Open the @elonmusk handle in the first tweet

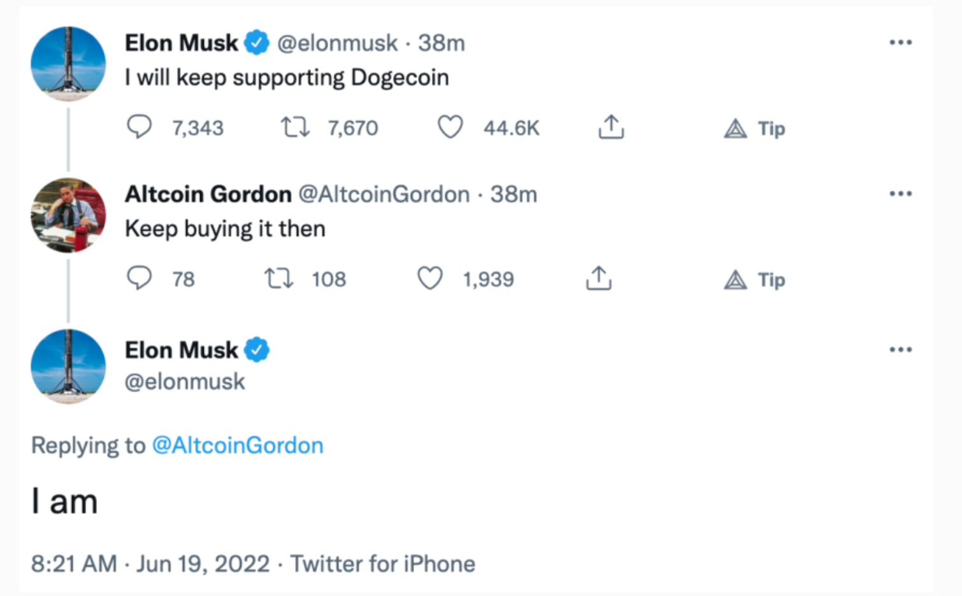337,43
